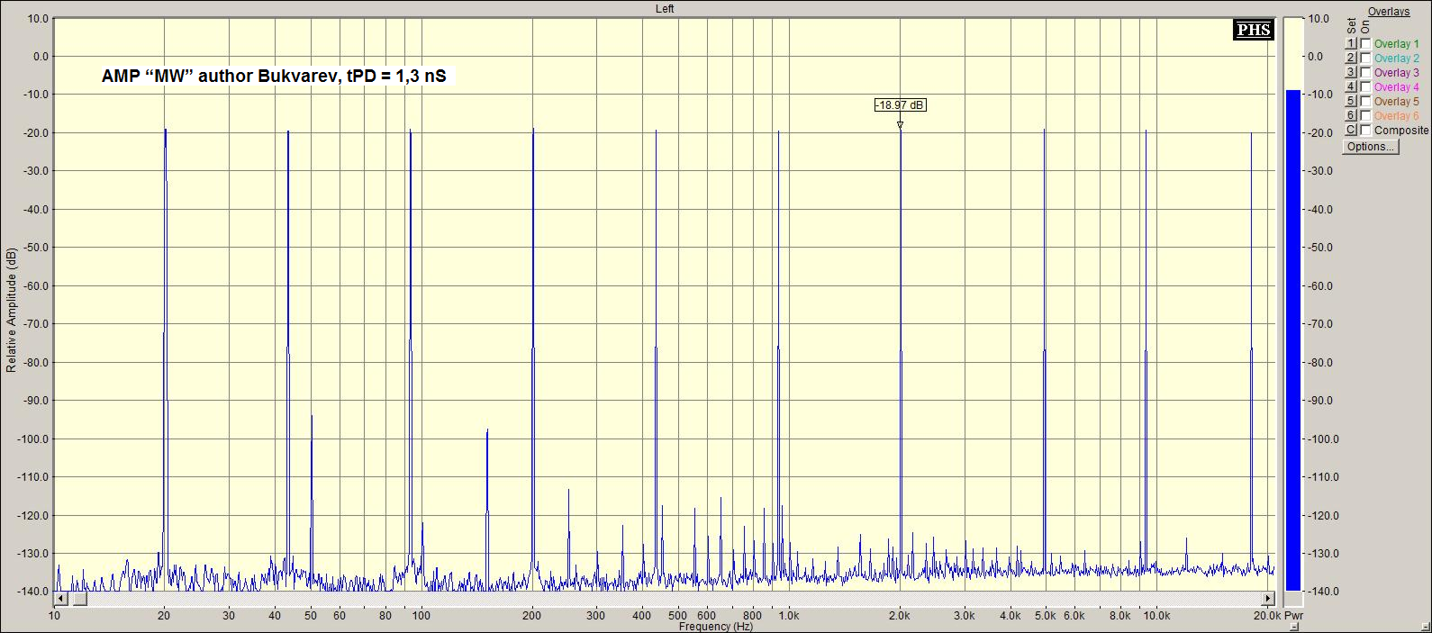Toggle the Overlay 6 checkbox

click(x=1365, y=116)
